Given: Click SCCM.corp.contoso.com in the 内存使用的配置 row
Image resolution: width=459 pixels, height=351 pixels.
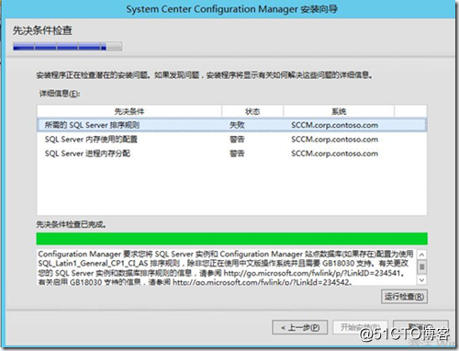Looking at the screenshot, I should click(334, 140).
